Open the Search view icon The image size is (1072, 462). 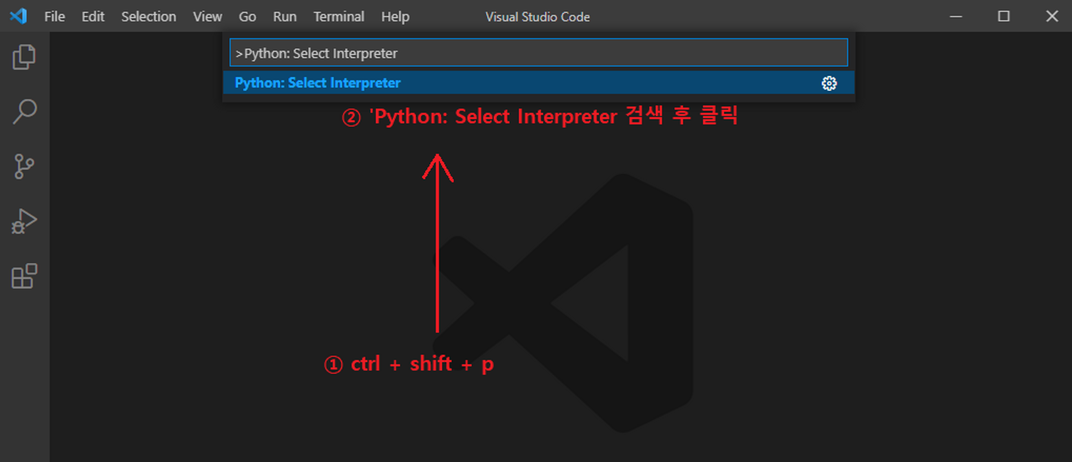tap(24, 111)
